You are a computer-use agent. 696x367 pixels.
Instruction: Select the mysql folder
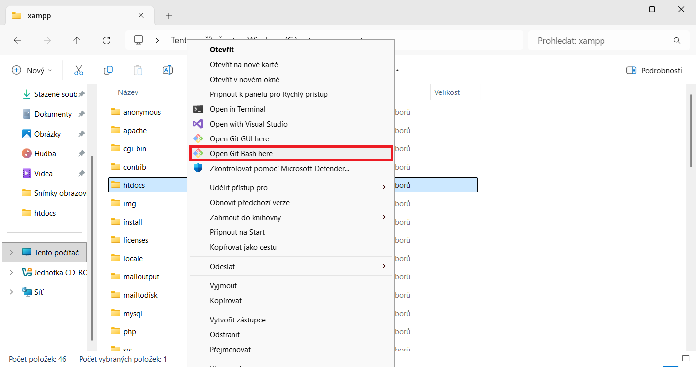[x=133, y=313]
